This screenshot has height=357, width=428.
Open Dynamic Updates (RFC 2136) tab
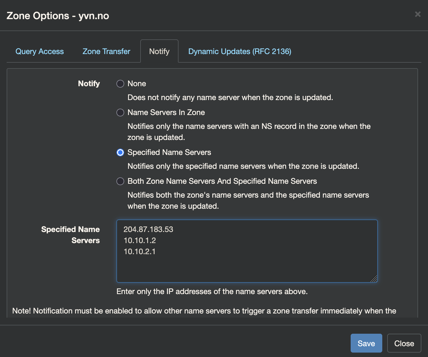pos(240,51)
